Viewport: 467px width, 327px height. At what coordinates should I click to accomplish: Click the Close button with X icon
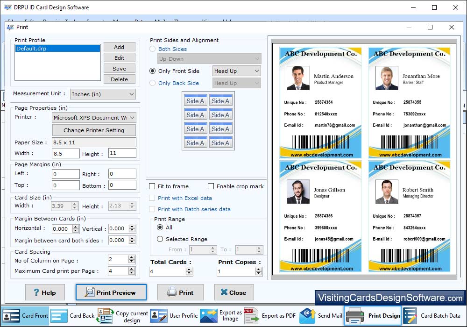234,292
